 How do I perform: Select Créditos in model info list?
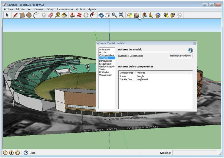coord(107,58)
